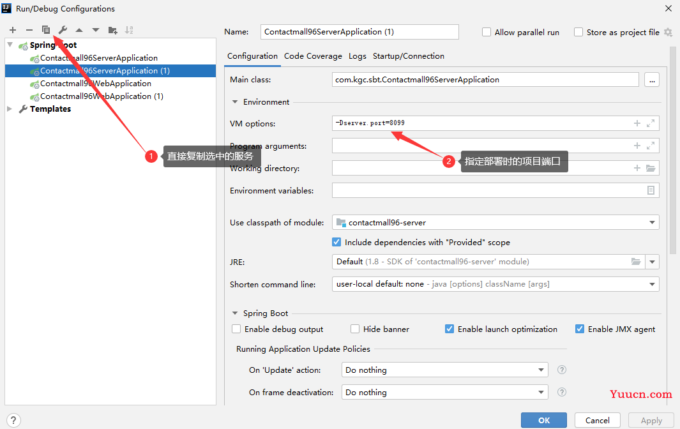Click the Name input field

coord(359,32)
